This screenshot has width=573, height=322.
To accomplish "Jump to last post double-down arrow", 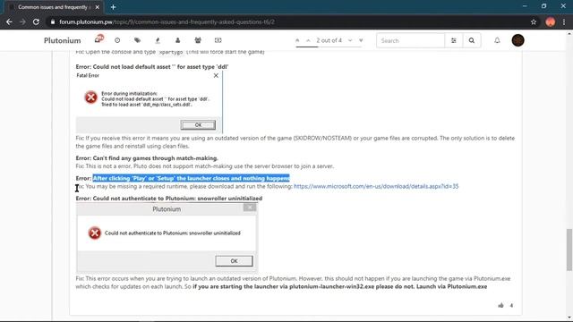I will pyautogui.click(x=361, y=40).
